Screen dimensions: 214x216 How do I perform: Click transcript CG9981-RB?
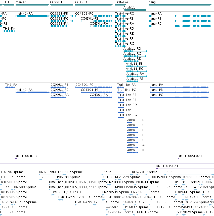click(x=61, y=16)
